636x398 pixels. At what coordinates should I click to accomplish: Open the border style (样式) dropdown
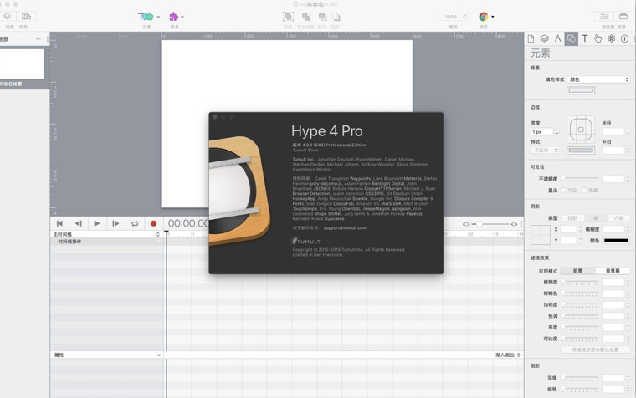click(x=545, y=150)
